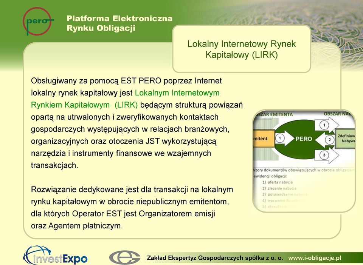The width and height of the screenshot is (363, 265).
Task: Click the line starting Obsługiwany za pomocą EST PERO
Action: 126,81
